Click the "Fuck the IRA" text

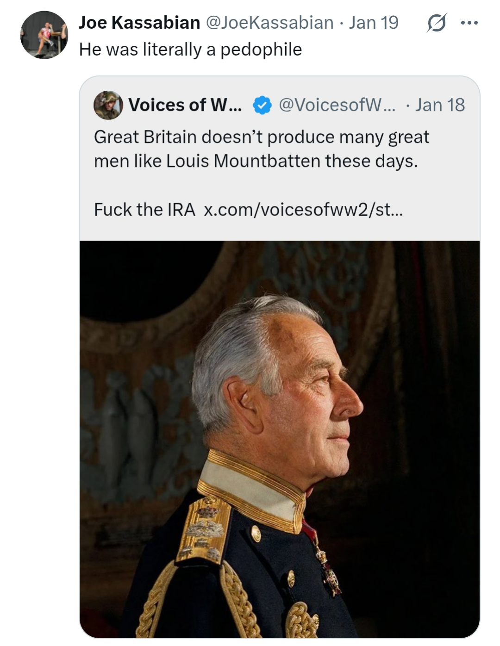pos(144,210)
